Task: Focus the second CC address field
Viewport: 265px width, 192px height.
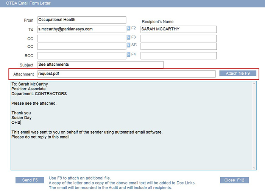Action: (81, 46)
